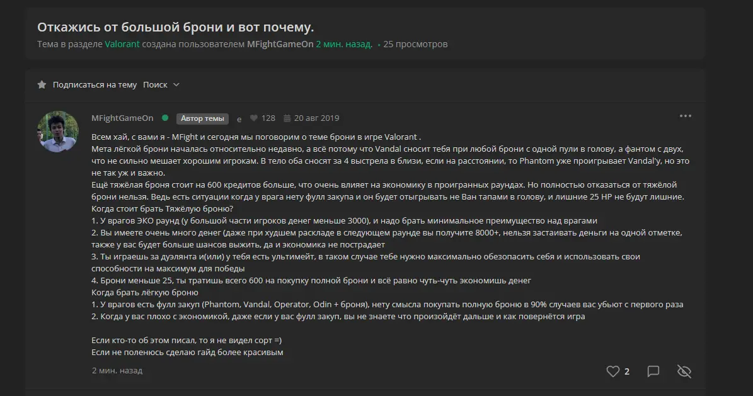This screenshot has width=753, height=396.
Task: Toggle the crossed-out eye hide icon
Action: pyautogui.click(x=684, y=371)
